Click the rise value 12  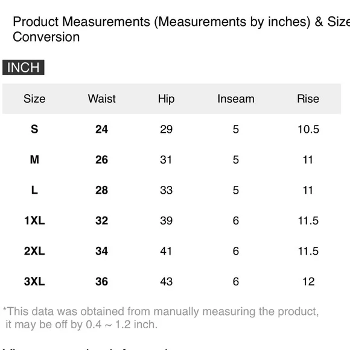tap(308, 281)
